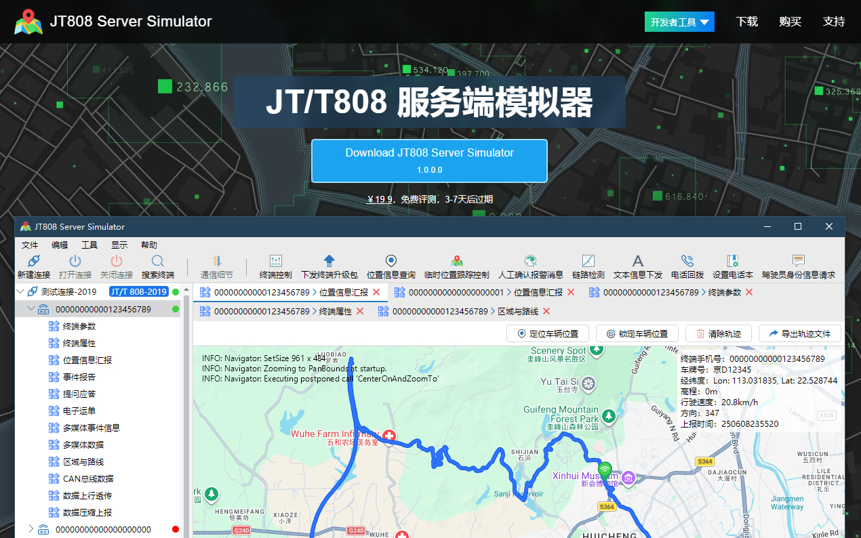
Task: Click the 驾驶员身份信息请求 icon
Action: [x=798, y=261]
